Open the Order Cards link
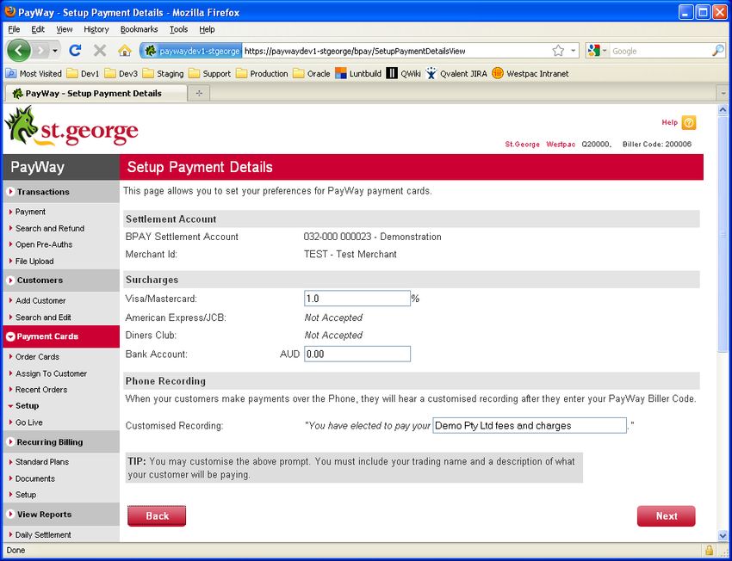Viewport: 732px width, 561px height. coord(37,357)
